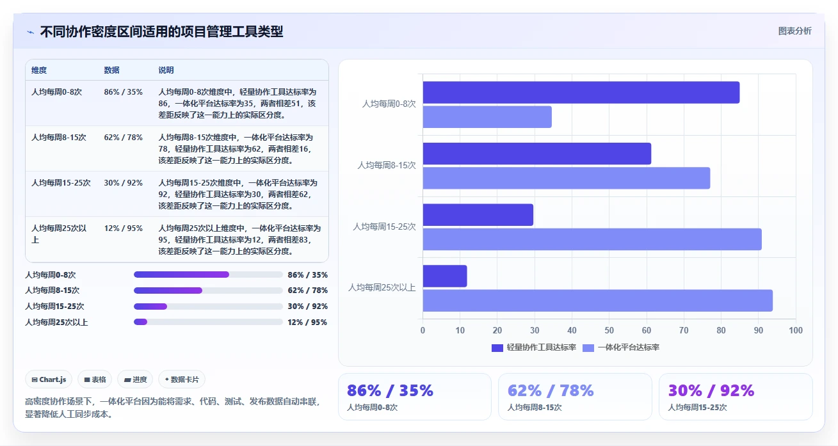Click the dark bar for 人均每周8-15次 in chart
Viewport: 838px width, 446px height.
537,154
